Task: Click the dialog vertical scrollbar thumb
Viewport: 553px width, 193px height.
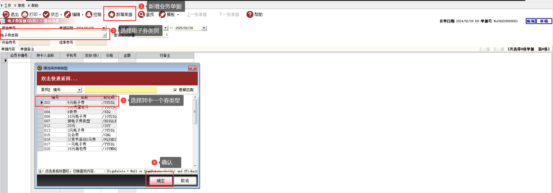Action: [x=195, y=112]
